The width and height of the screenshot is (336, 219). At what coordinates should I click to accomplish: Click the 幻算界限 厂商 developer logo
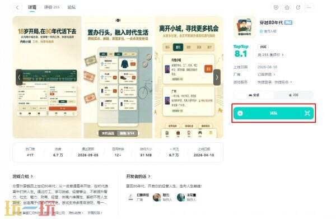pos(130,197)
